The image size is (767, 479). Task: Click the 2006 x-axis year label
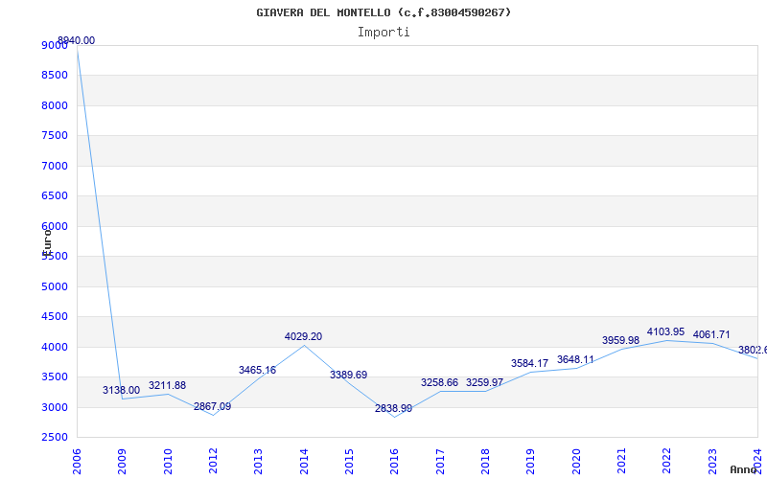tap(77, 462)
